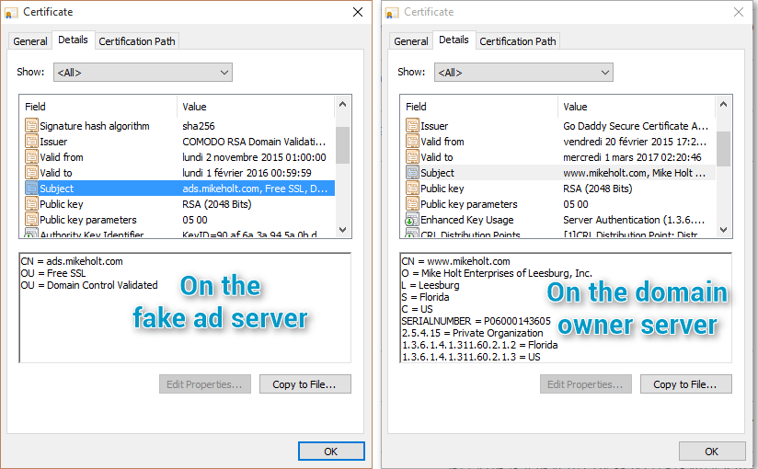This screenshot has width=758, height=469.
Task: Click 'OU = Domain Control Validated' line
Action: pyautogui.click(x=89, y=285)
